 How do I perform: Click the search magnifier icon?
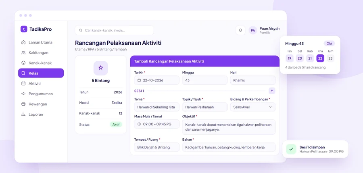(x=81, y=30)
